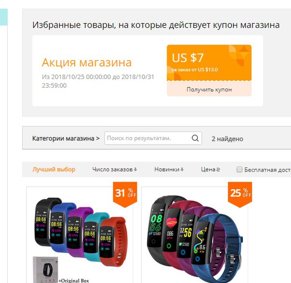Select the Лучший выбор tab
The height and width of the screenshot is (283, 291).
coord(54,169)
